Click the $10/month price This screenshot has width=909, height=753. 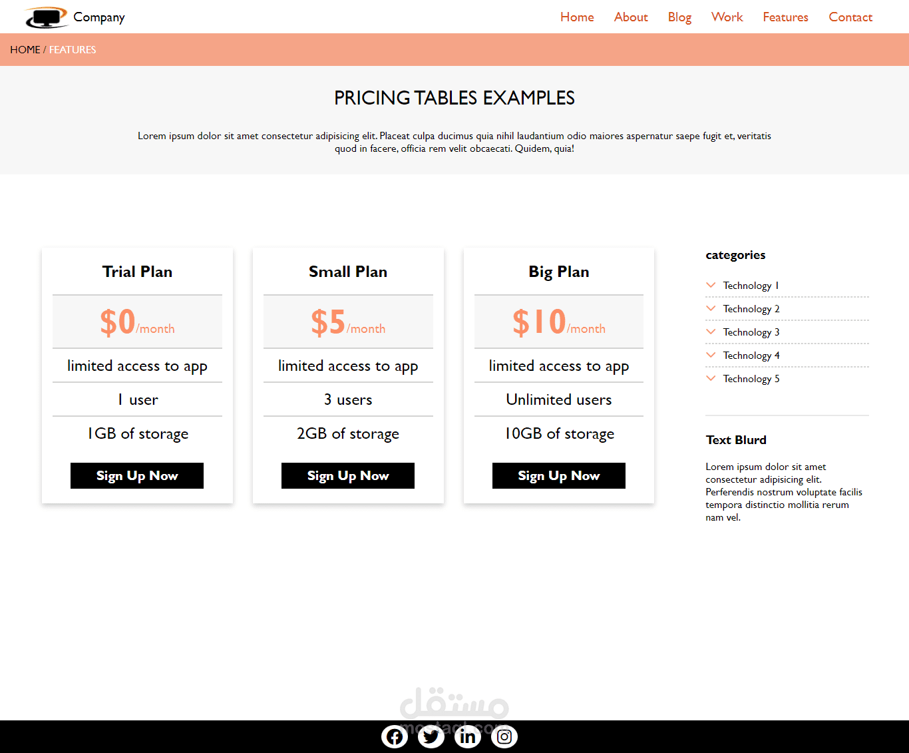click(559, 322)
